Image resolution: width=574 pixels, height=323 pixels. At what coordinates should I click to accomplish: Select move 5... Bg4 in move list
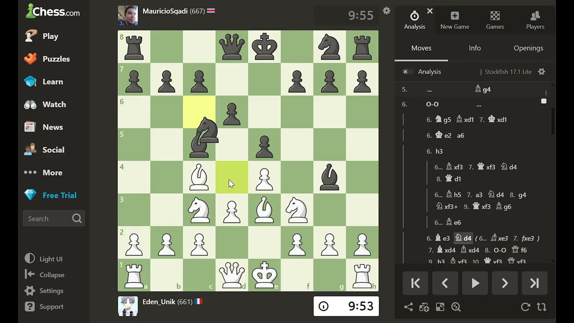(483, 89)
